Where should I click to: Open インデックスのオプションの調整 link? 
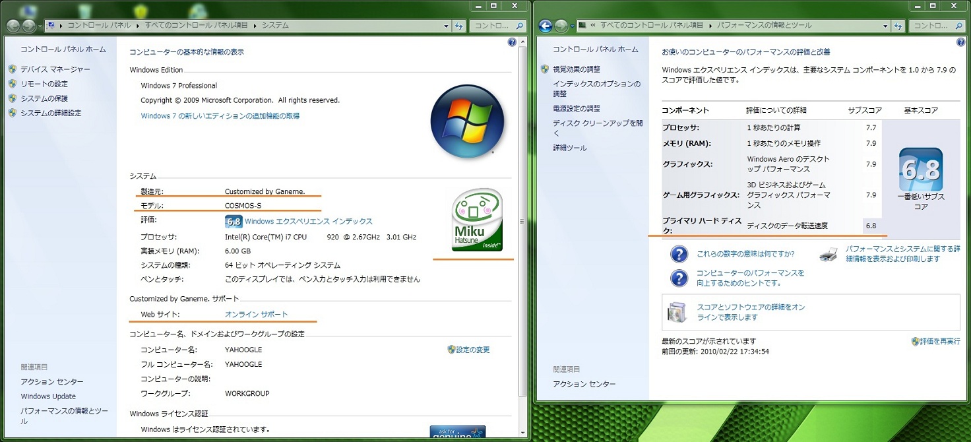597,89
